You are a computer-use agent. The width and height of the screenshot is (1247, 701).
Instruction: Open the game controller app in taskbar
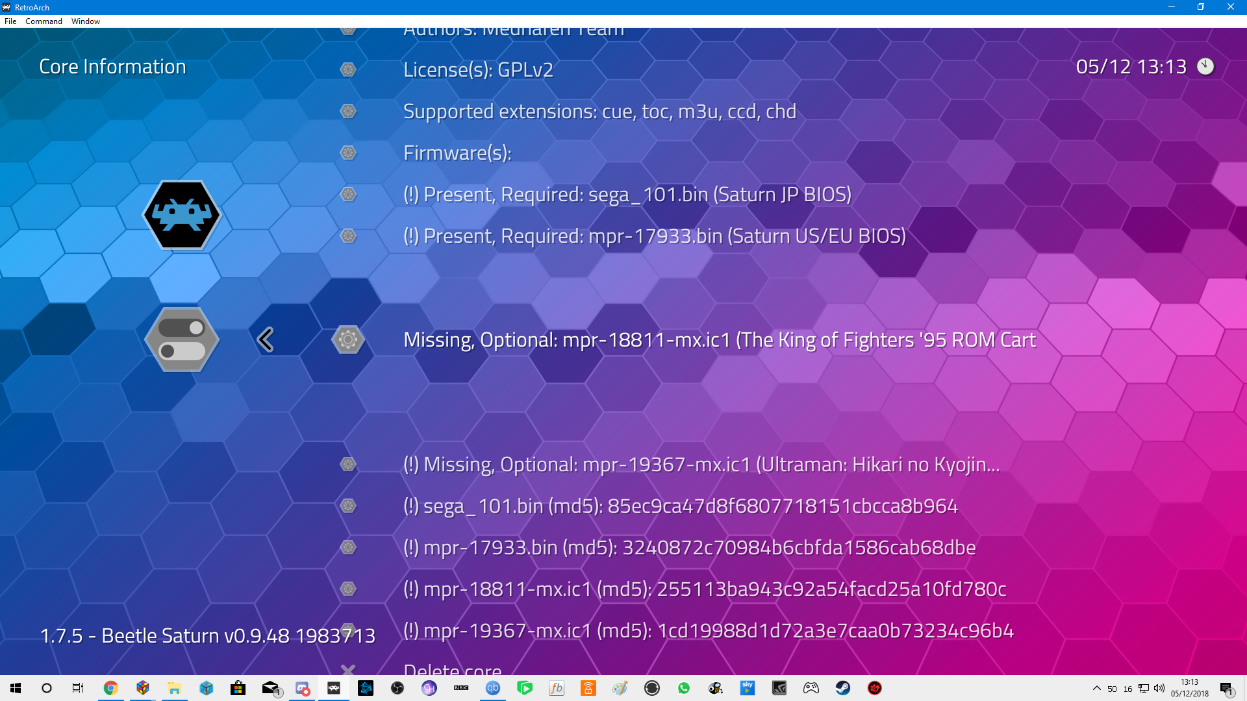811,688
